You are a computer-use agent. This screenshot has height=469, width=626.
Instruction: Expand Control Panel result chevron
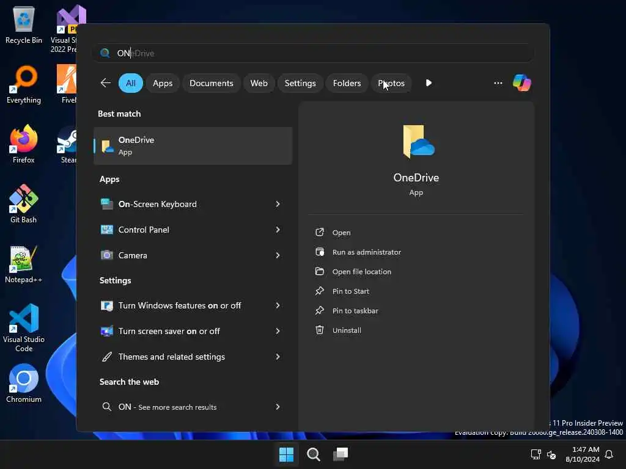278,230
